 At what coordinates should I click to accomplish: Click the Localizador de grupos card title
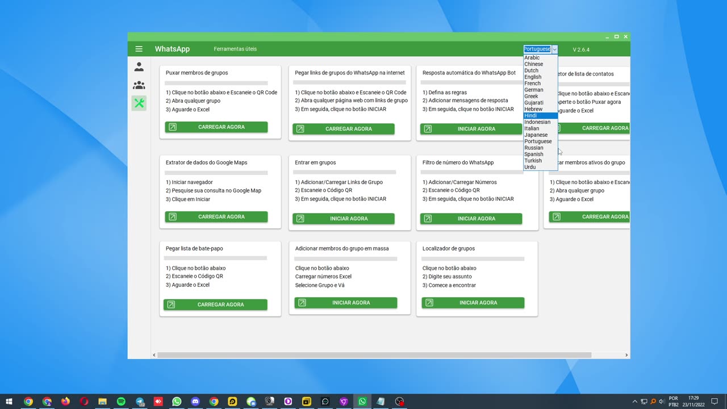[449, 248]
